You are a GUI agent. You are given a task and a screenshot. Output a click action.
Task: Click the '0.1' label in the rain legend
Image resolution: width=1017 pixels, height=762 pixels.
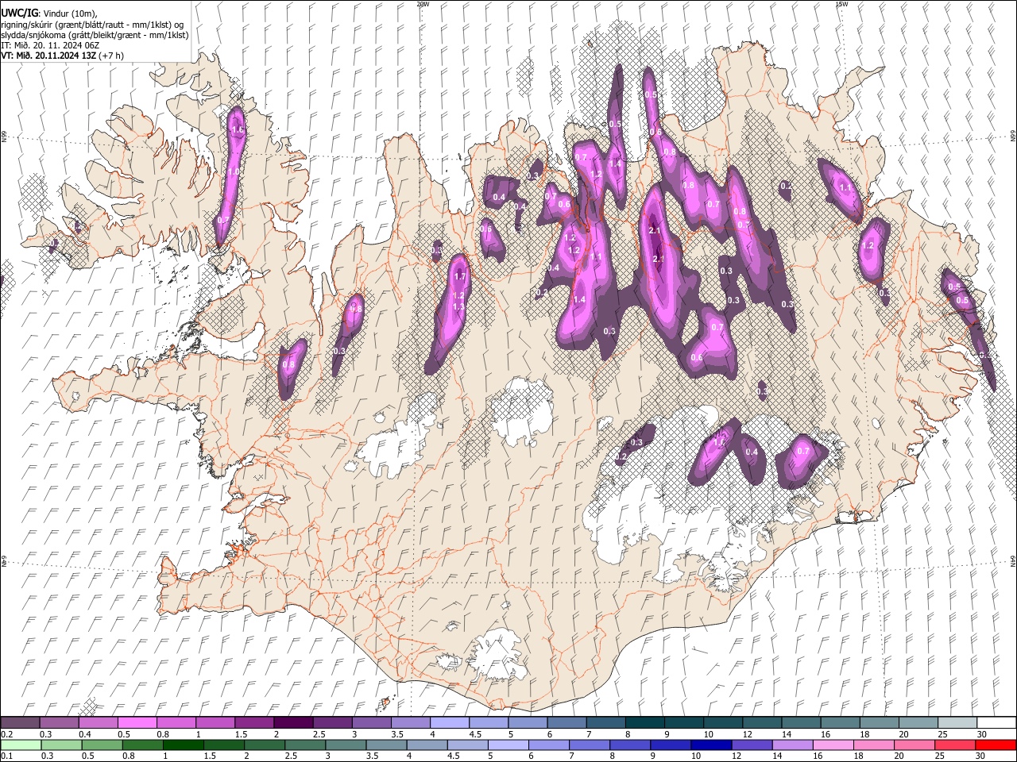click(7, 756)
